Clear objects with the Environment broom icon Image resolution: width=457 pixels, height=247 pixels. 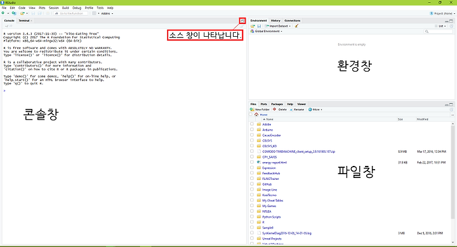[x=296, y=26]
